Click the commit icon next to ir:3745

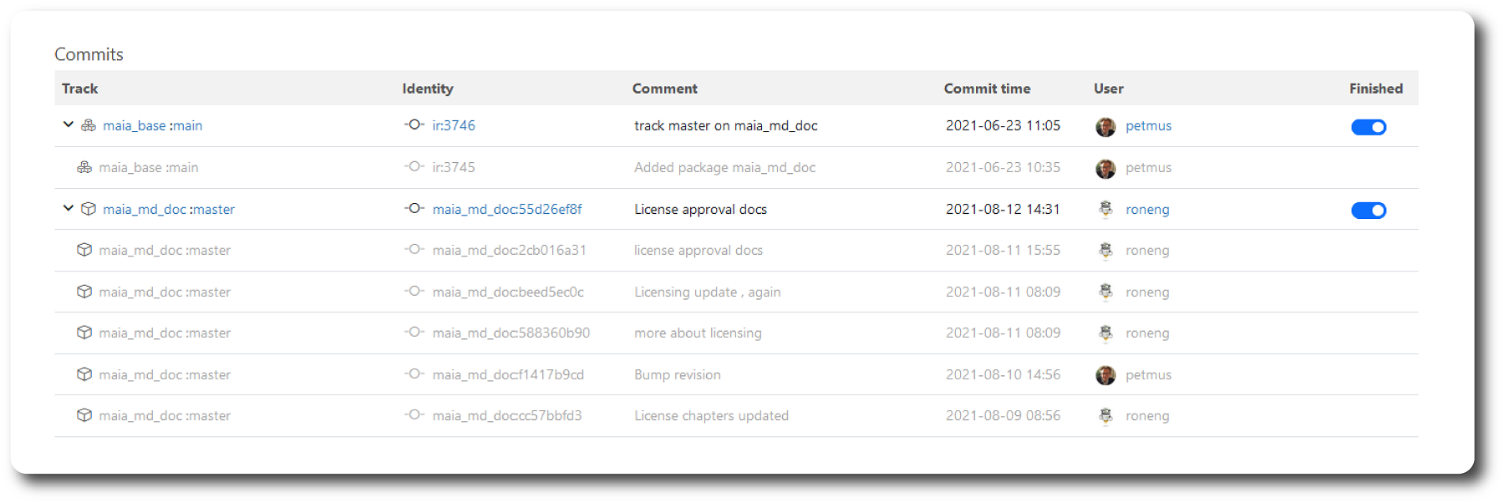414,166
